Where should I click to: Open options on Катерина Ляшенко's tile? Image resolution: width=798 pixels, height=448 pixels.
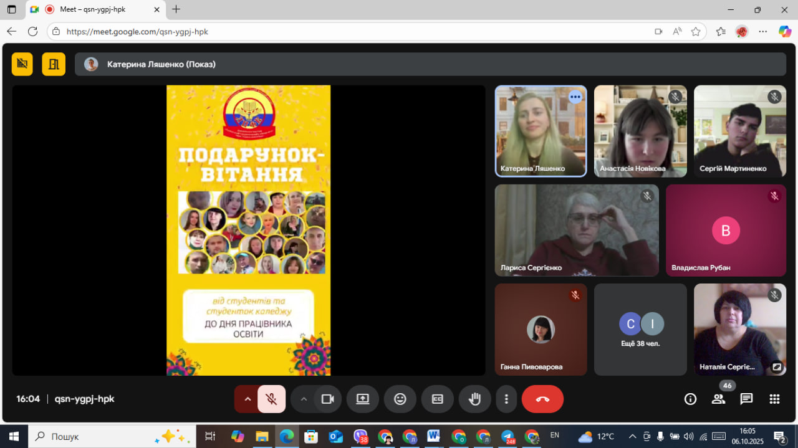point(575,97)
